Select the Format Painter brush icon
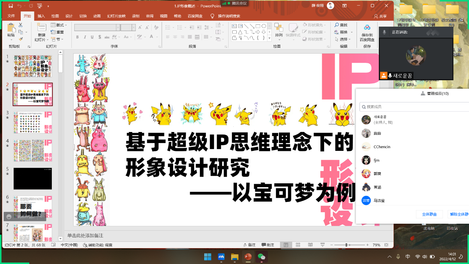 21,39
